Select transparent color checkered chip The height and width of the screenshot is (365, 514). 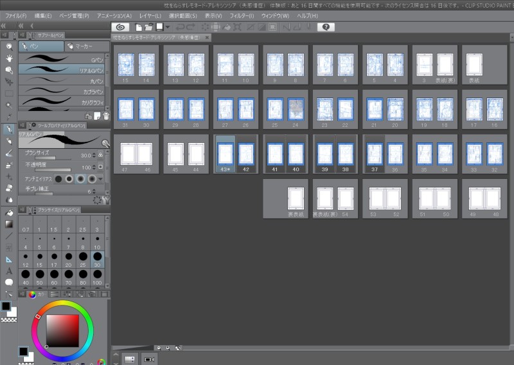[x=9, y=320]
